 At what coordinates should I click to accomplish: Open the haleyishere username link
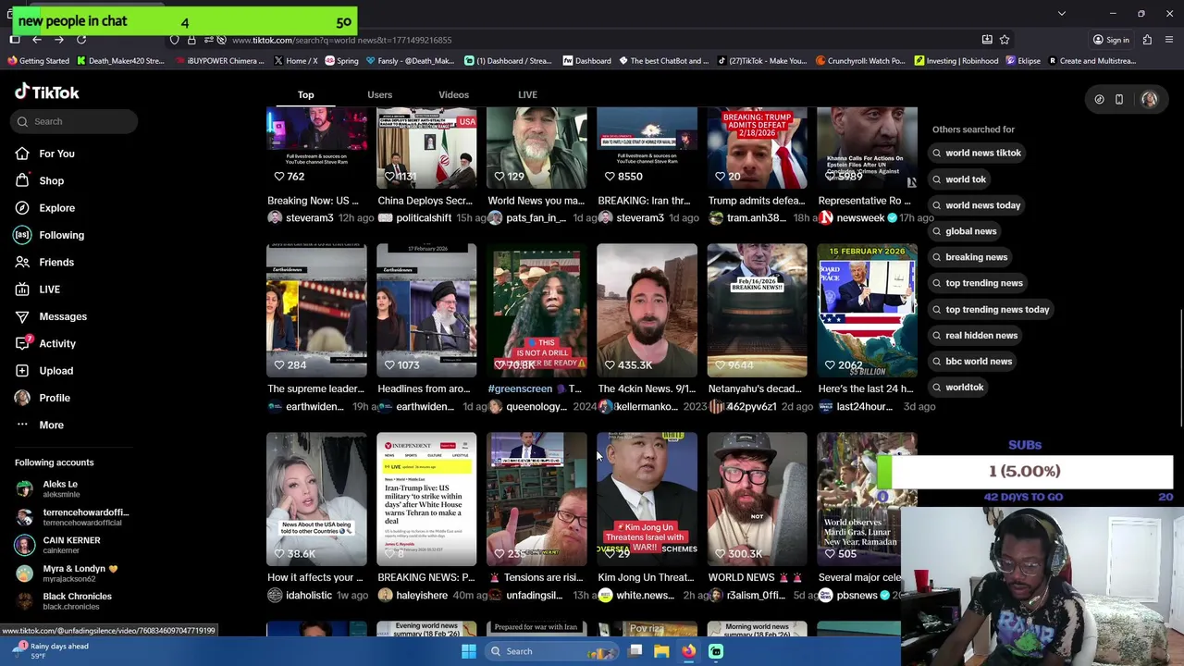coord(421,596)
